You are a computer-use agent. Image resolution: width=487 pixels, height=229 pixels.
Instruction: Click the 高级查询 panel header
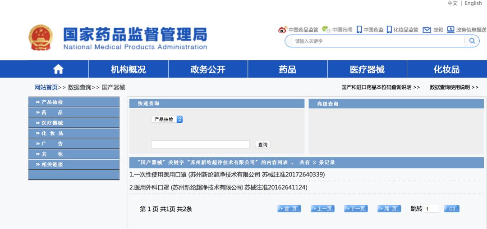click(x=396, y=104)
